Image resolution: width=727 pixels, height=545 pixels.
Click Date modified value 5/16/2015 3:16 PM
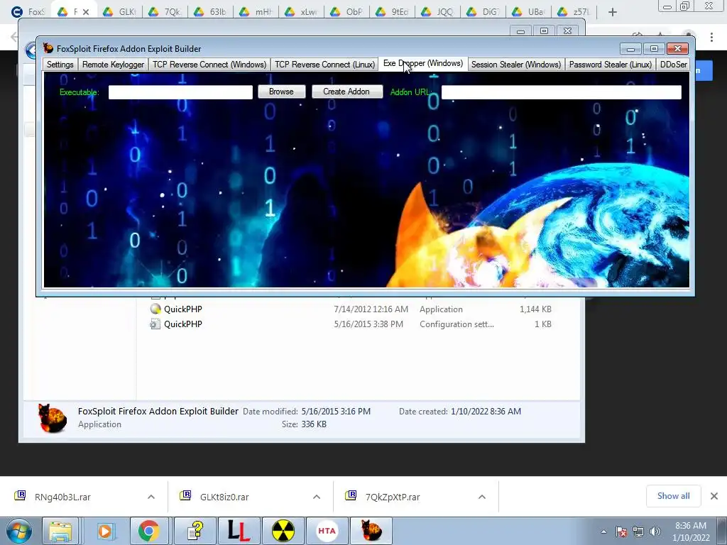(336, 412)
